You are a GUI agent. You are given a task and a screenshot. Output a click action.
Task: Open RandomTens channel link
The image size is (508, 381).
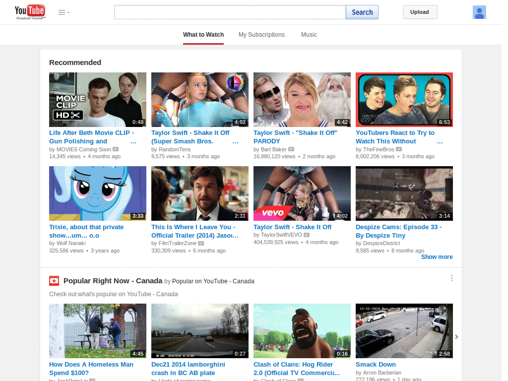(x=175, y=149)
